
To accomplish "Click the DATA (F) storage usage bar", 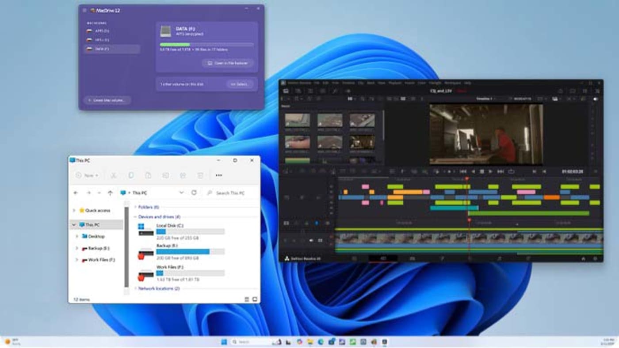I will pos(206,44).
